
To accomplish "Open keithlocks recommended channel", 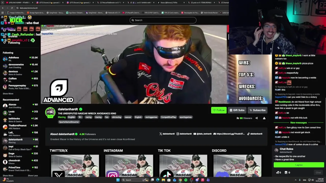I will (20, 120).
